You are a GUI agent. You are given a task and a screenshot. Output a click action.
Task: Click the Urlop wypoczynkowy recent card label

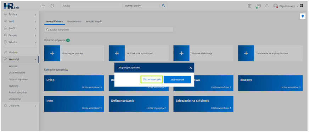(x=73, y=53)
